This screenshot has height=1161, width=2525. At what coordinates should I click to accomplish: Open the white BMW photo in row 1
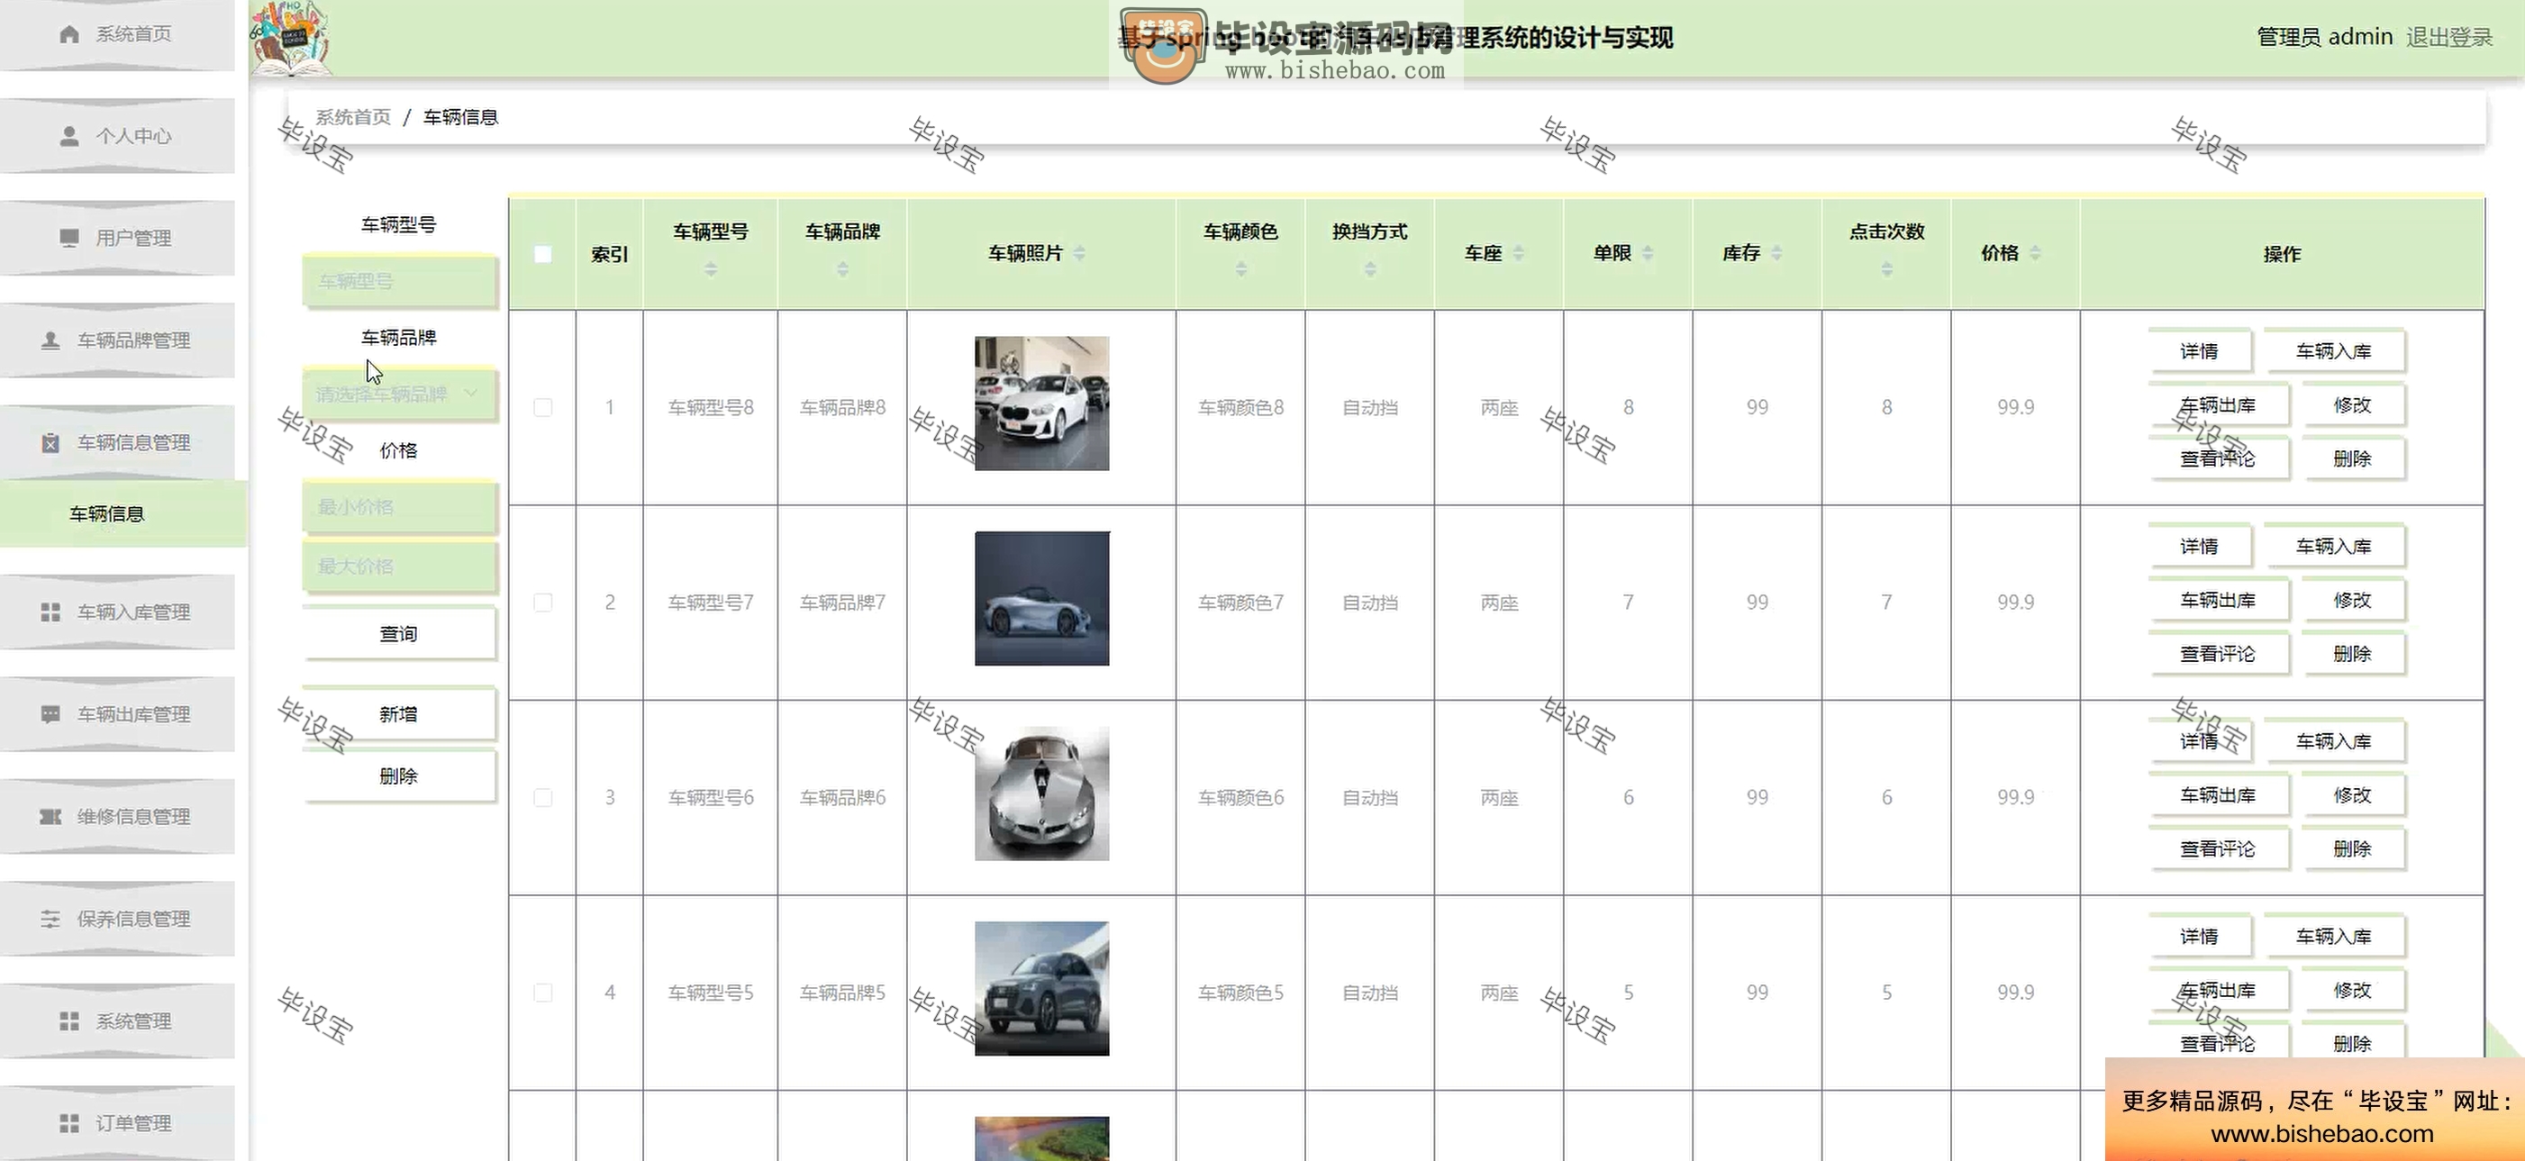click(1042, 404)
